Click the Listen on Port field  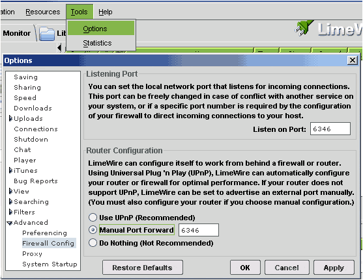[330, 129]
